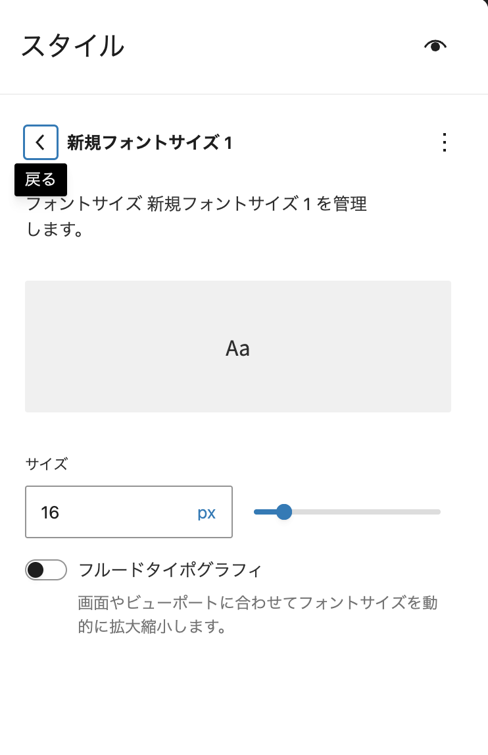The image size is (488, 755).
Task: Click the dark knob of the toggle
Action: (x=36, y=570)
